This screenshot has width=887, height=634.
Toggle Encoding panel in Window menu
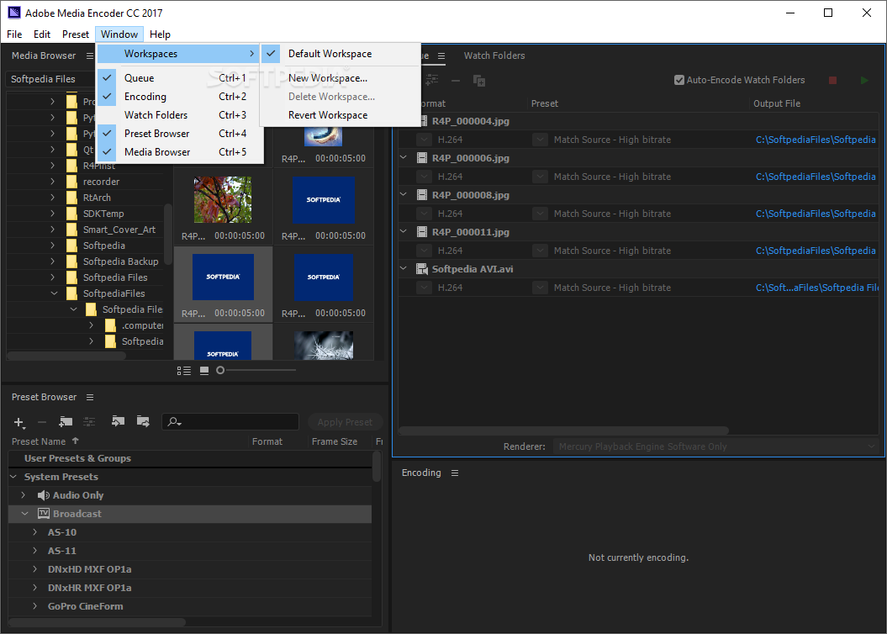(x=181, y=97)
